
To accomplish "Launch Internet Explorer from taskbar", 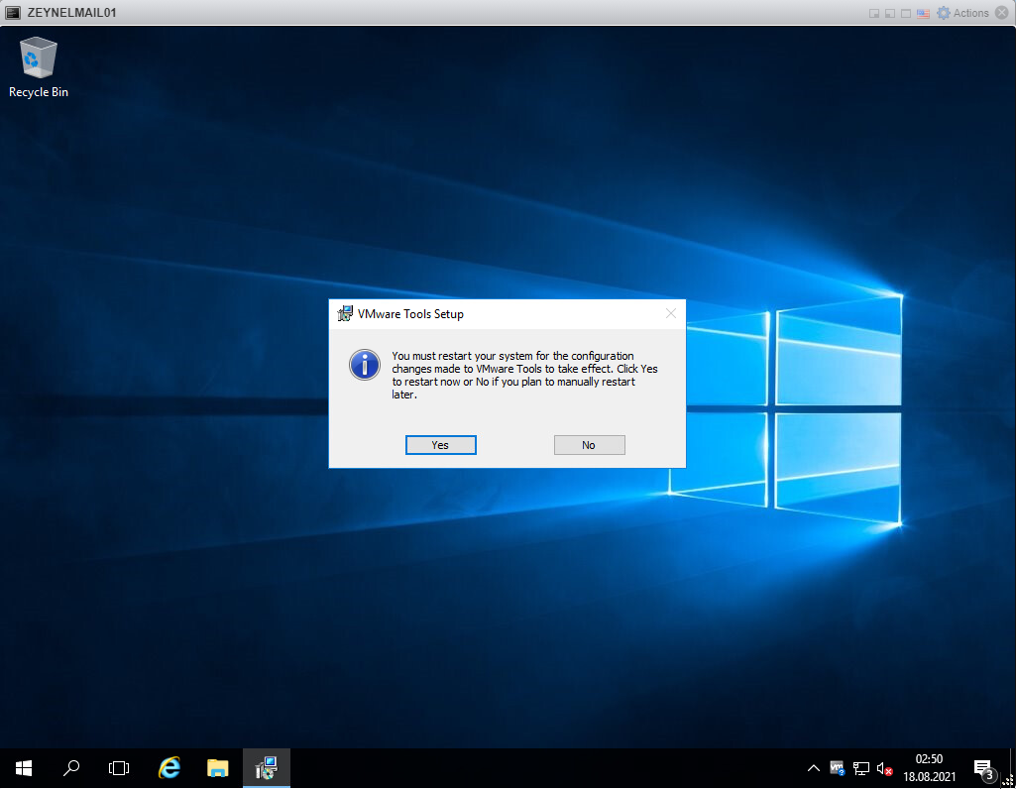I will 169,768.
